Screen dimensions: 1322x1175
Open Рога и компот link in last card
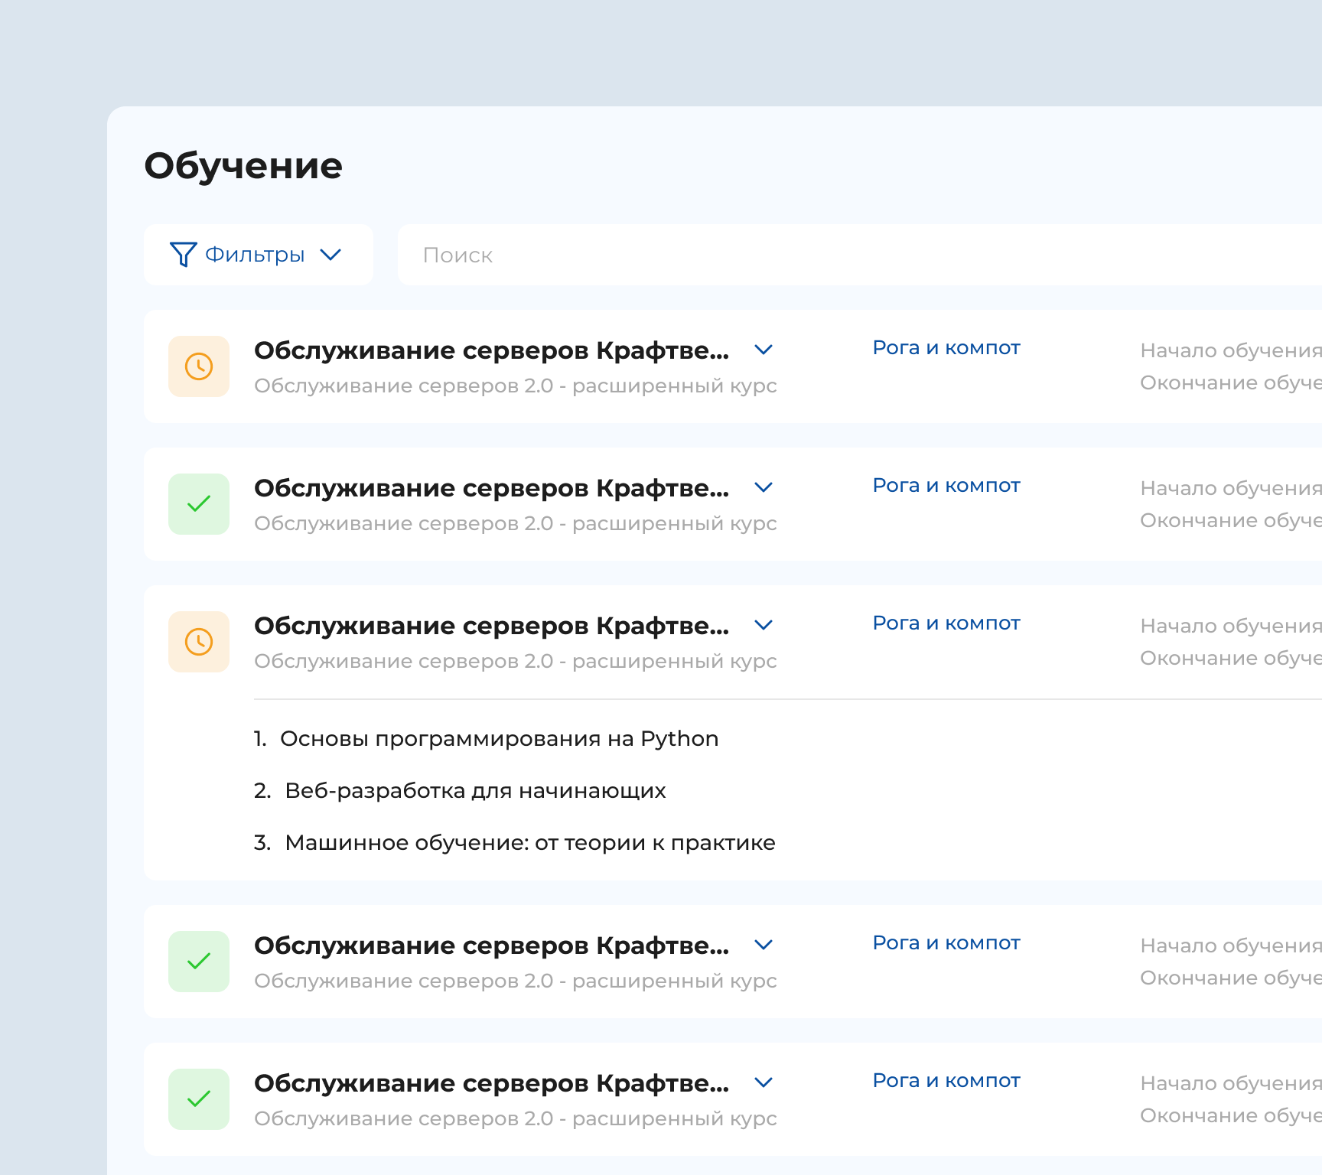click(946, 1081)
